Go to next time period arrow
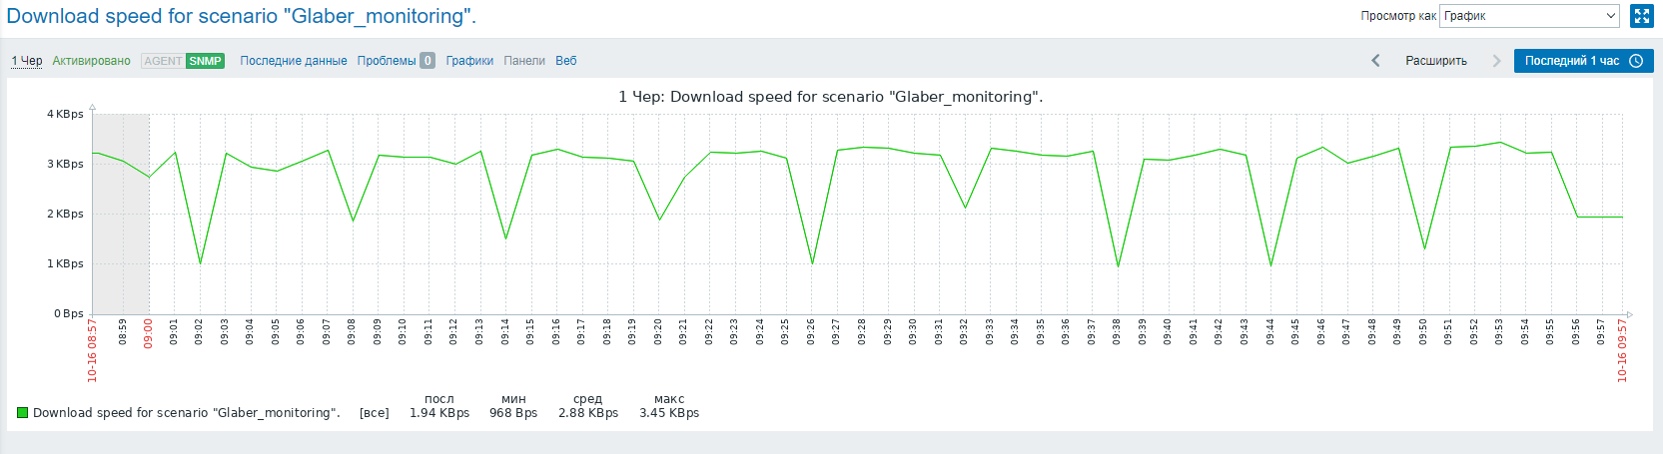The image size is (1663, 454). tap(1496, 61)
